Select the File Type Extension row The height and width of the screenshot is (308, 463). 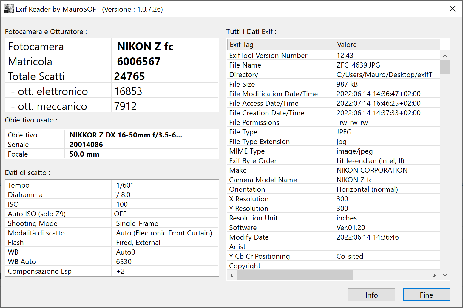pos(334,142)
